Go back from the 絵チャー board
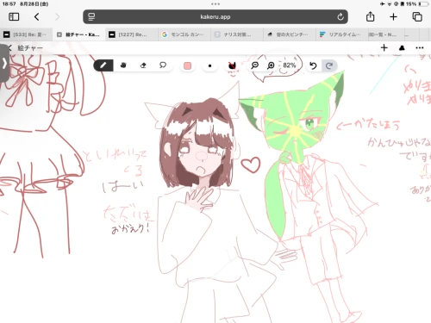 coord(9,48)
